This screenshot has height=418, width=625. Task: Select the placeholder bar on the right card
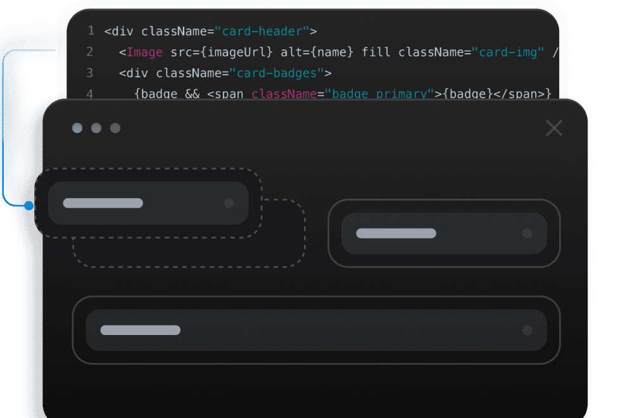396,234
